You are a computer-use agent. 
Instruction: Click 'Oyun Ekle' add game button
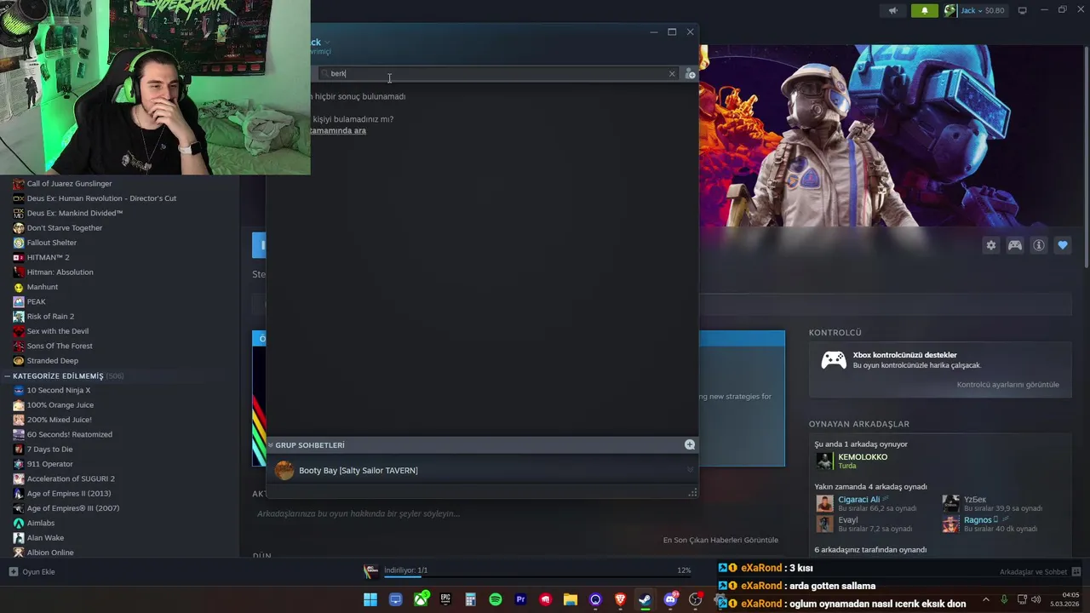[x=32, y=572]
